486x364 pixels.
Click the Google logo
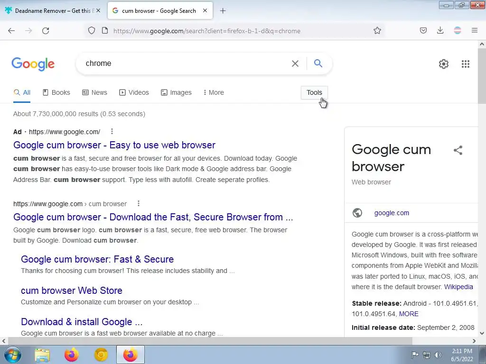point(33,64)
